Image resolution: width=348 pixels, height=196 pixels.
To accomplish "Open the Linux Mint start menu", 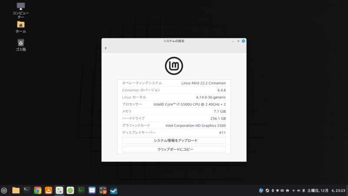I will tap(4, 190).
